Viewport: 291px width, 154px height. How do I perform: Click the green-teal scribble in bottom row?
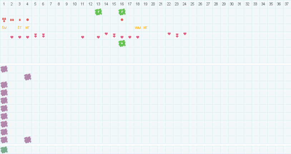(4, 150)
